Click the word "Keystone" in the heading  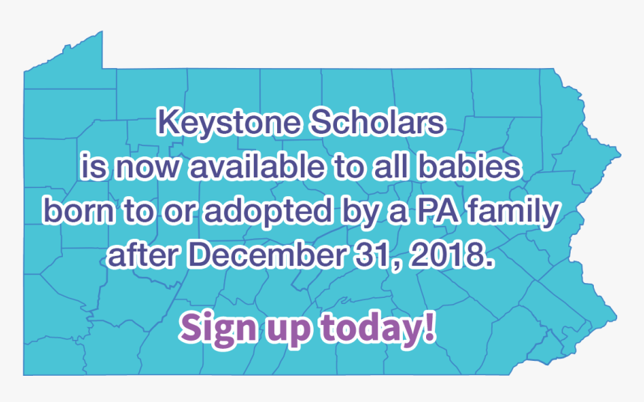pyautogui.click(x=228, y=123)
